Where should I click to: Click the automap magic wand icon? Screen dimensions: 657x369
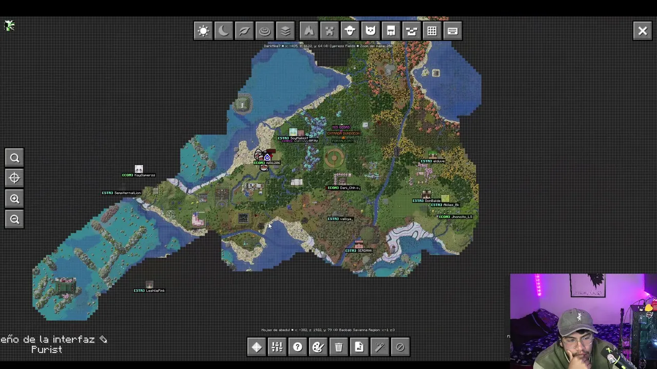[380, 347]
